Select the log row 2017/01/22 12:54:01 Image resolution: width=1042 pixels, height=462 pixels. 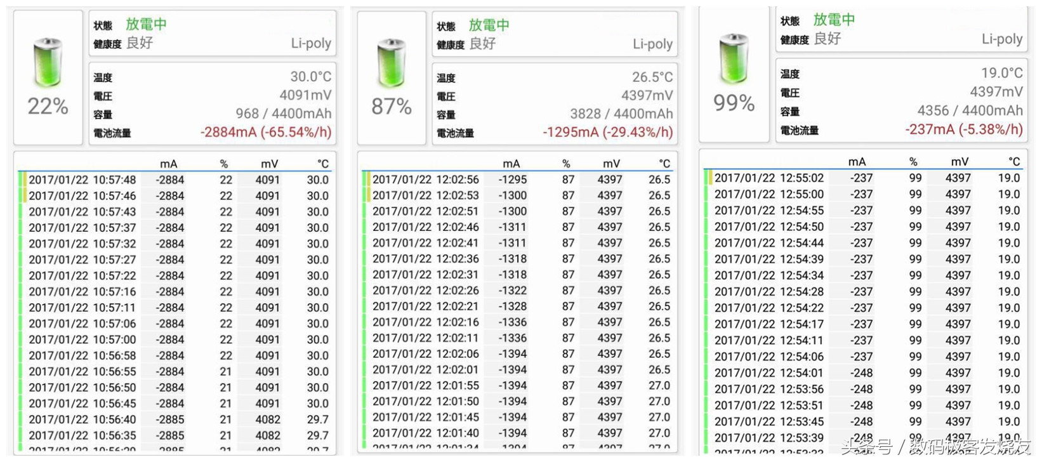[x=863, y=373]
